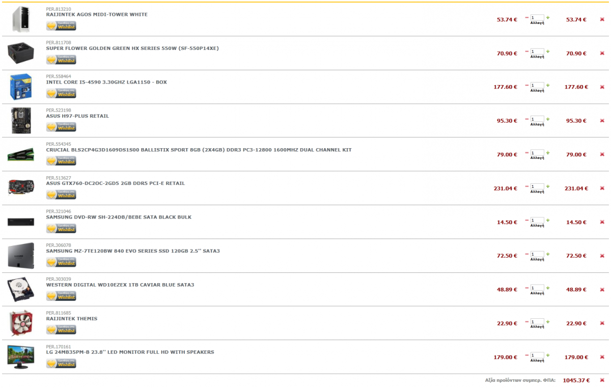Click the Western Digital hard drive thumbnail
Viewport: 611px width, 388px height.
(21, 289)
